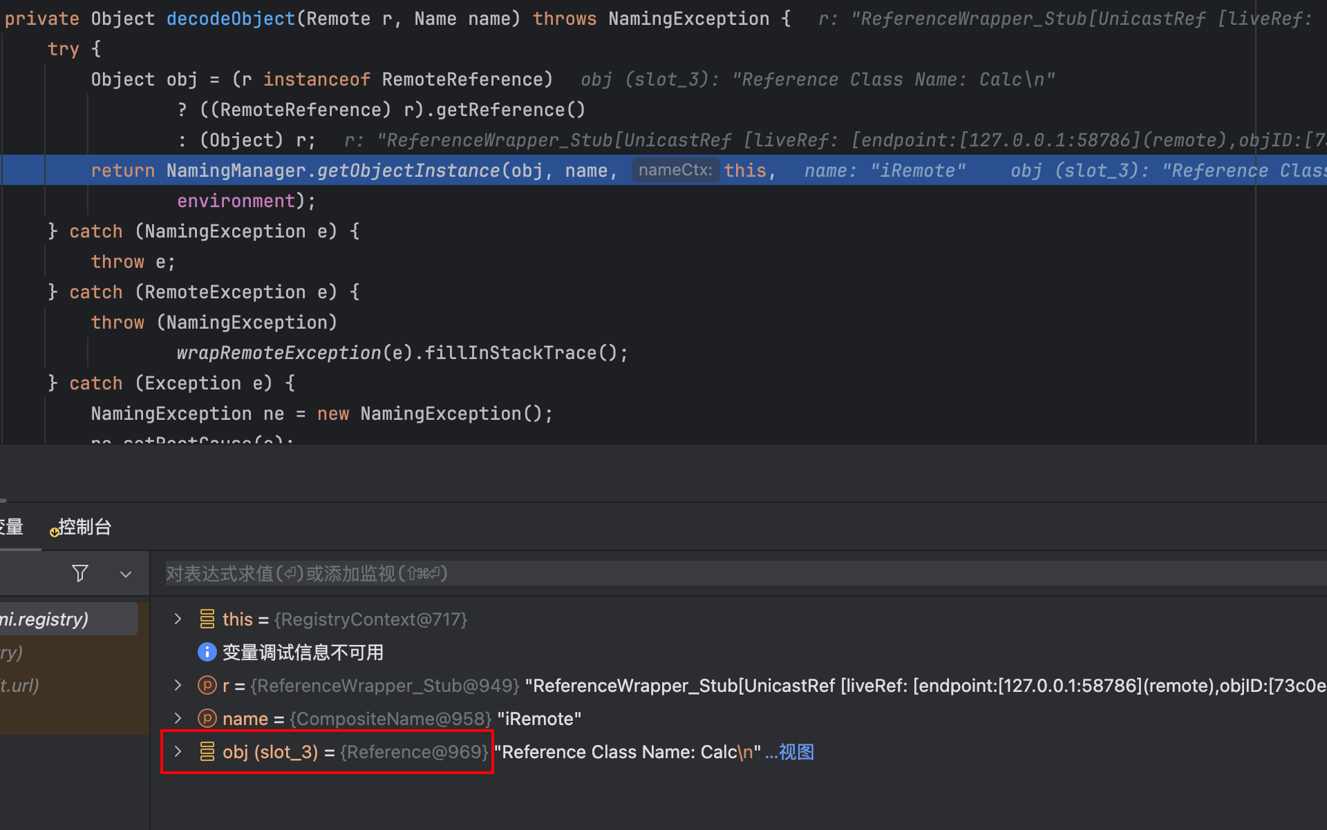This screenshot has width=1327, height=830.
Task: Click the field icon beside obj (slot_3)
Action: [207, 751]
